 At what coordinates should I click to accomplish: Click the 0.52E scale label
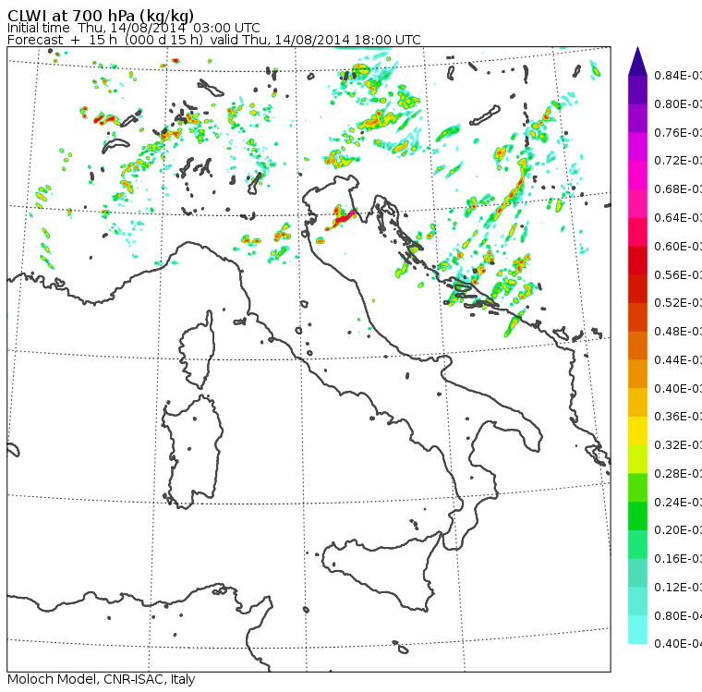(x=678, y=303)
